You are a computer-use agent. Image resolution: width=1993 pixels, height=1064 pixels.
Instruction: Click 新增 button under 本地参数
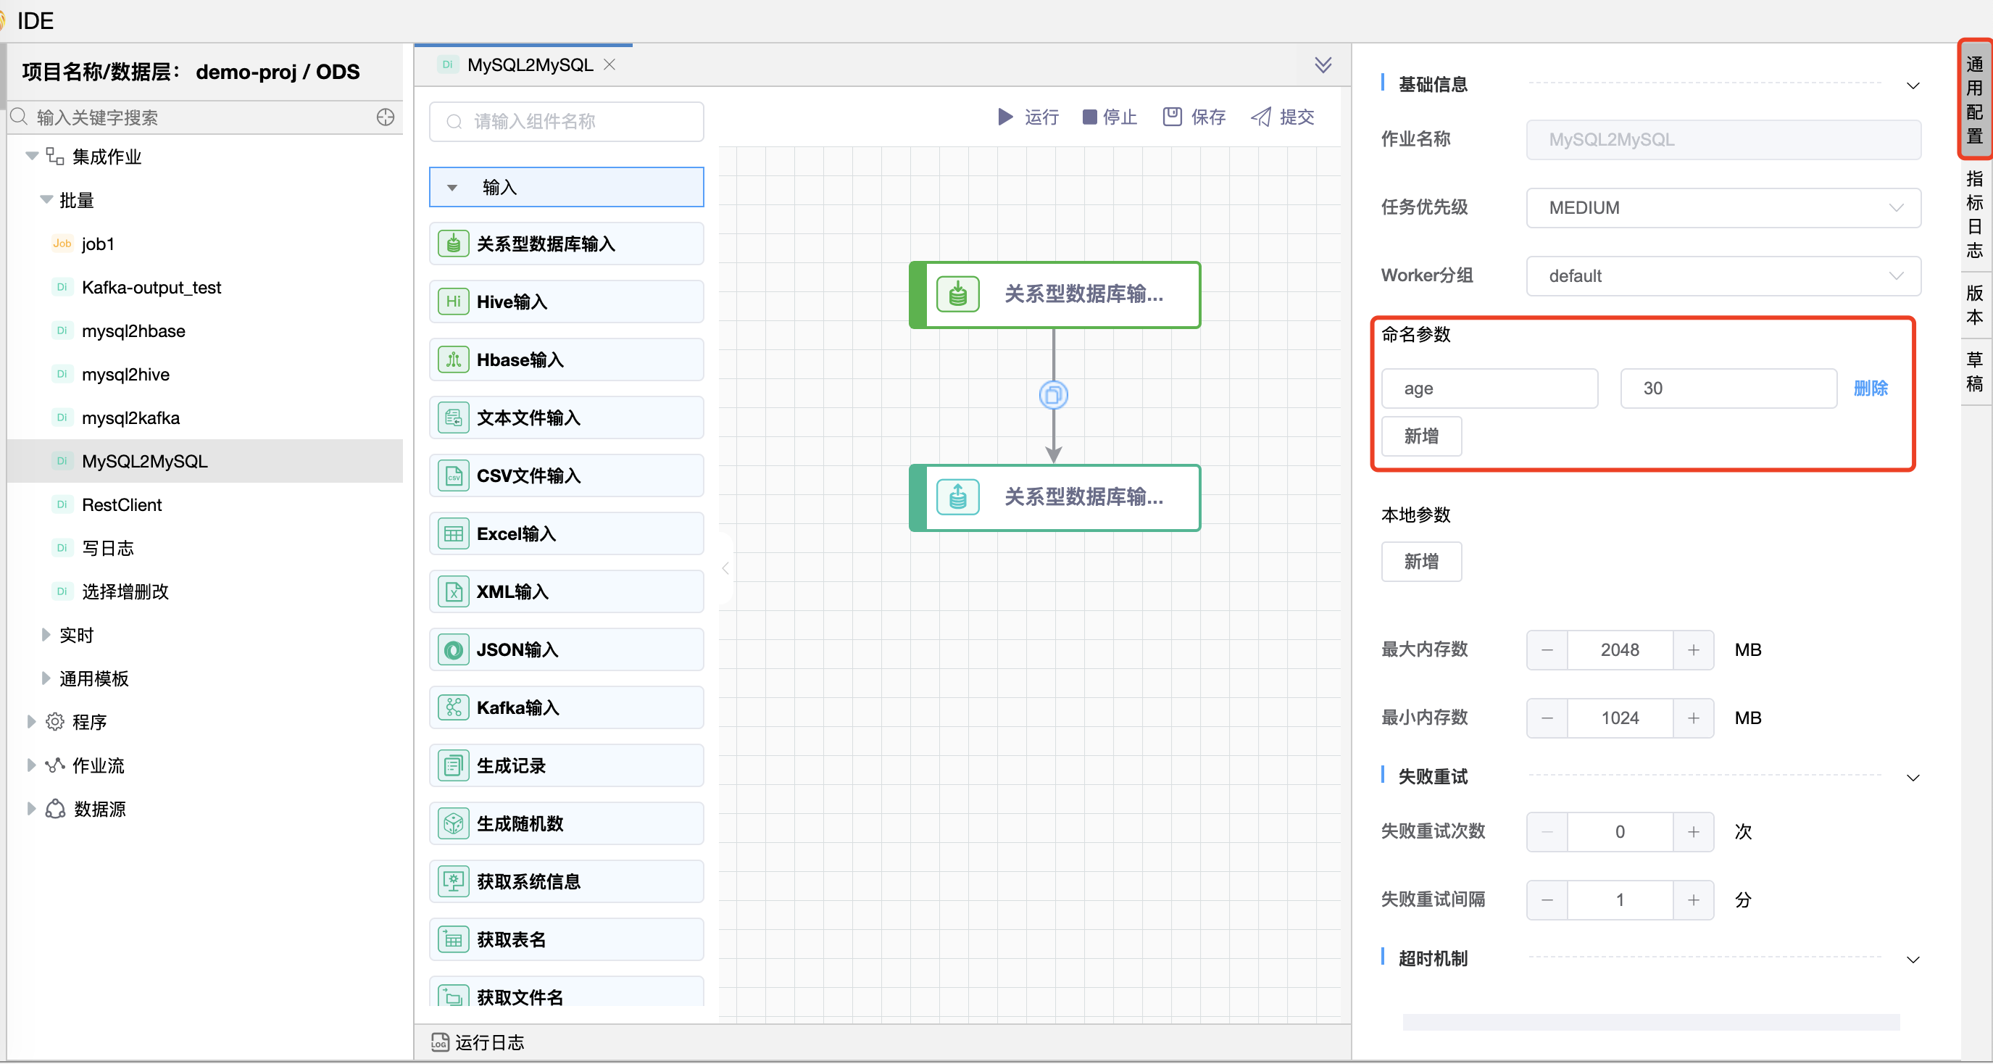[x=1420, y=562]
